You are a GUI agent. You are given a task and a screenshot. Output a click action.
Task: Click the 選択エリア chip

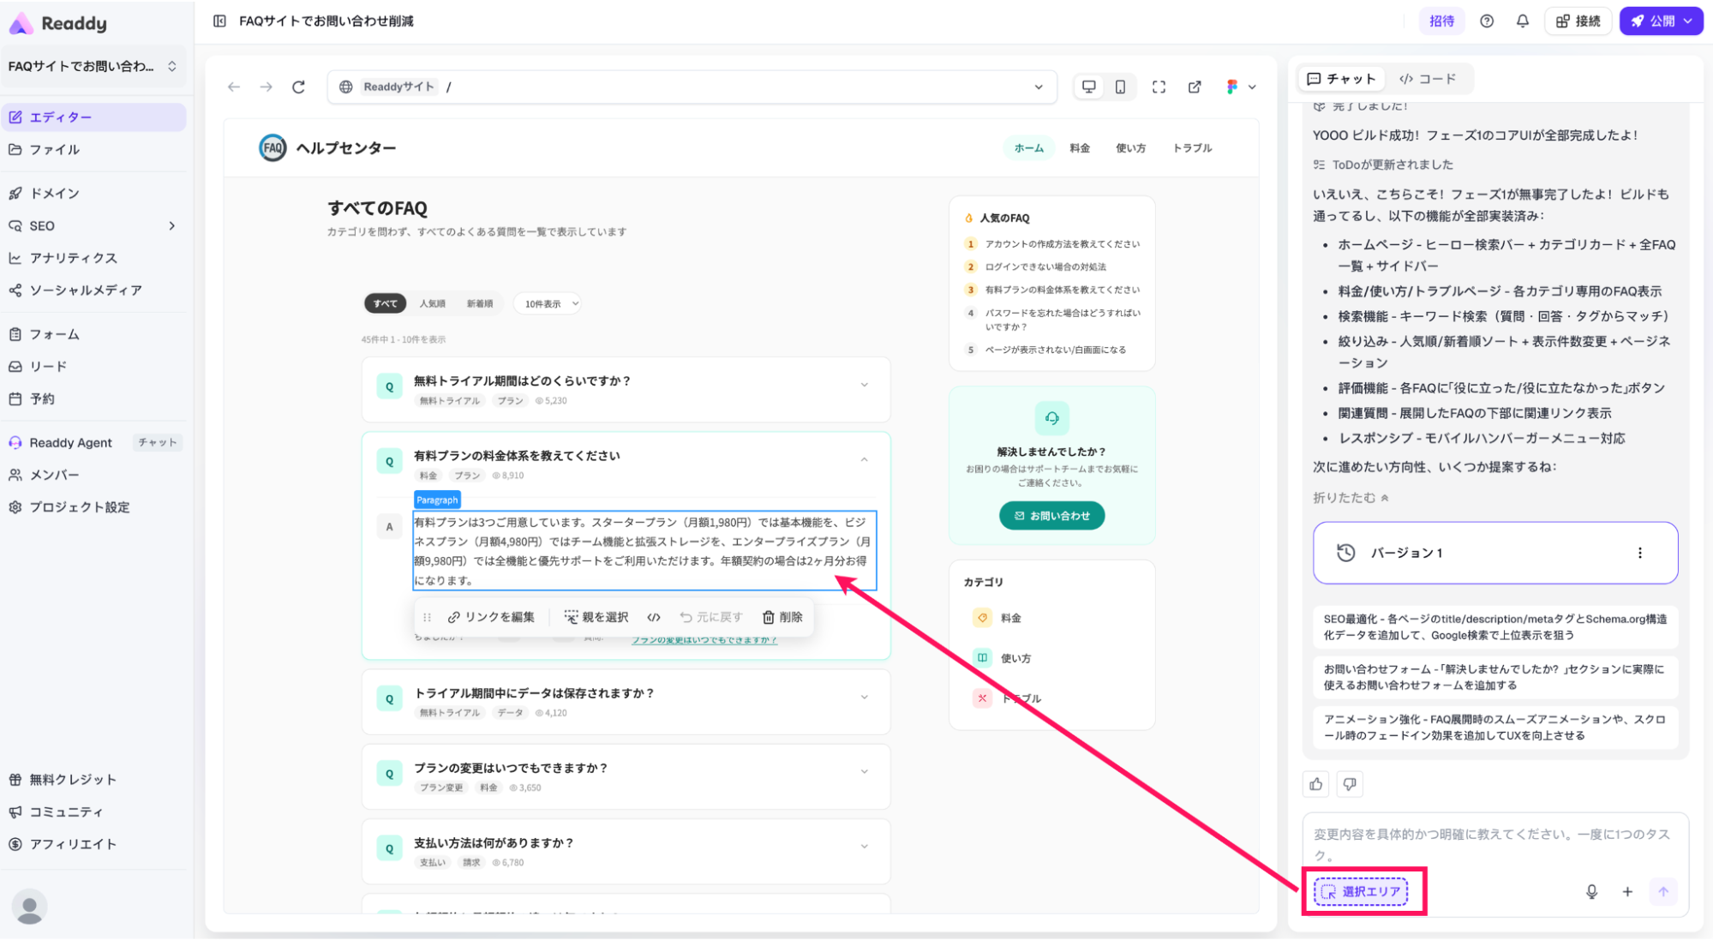(x=1362, y=892)
